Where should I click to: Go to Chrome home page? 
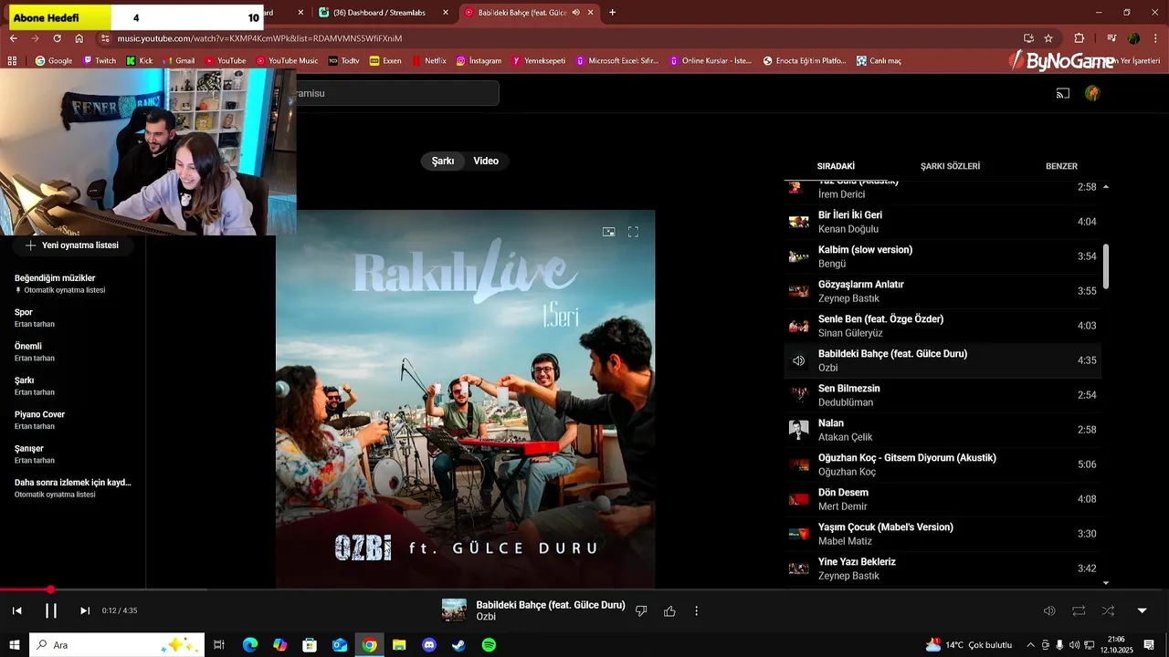(x=79, y=38)
